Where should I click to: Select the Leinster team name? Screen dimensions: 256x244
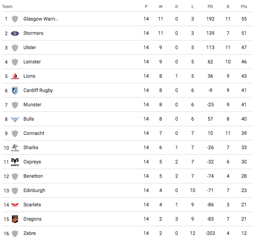tap(32, 62)
